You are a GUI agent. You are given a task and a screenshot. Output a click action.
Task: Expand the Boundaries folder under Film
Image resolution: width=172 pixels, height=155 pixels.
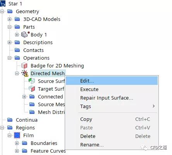17,143
